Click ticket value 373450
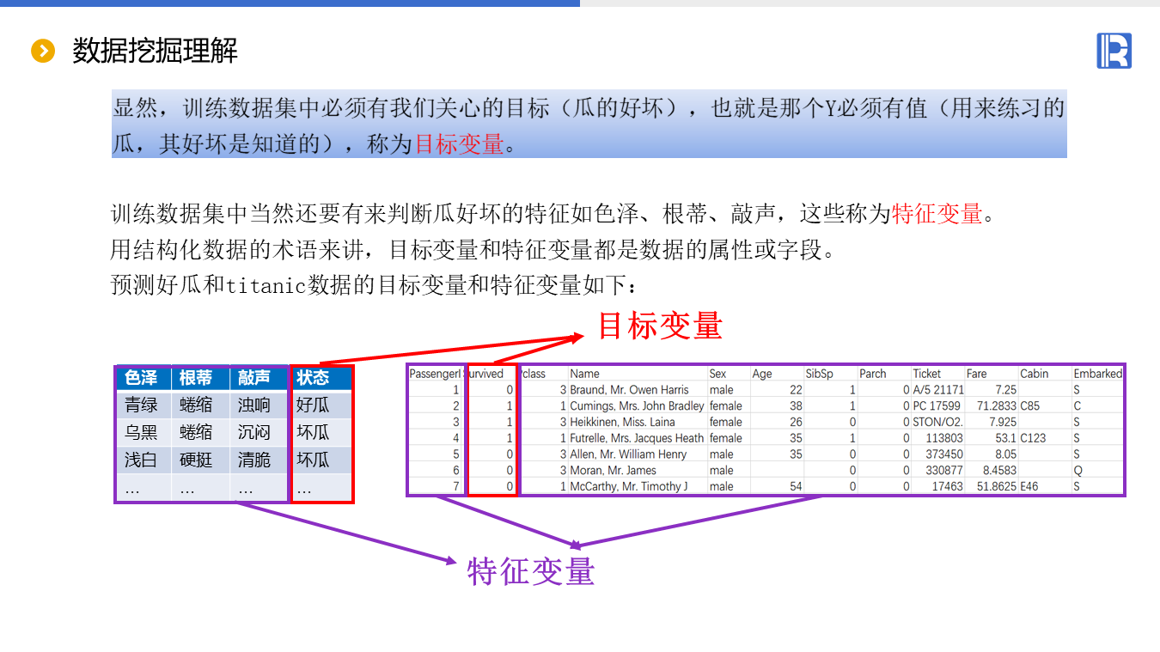The width and height of the screenshot is (1160, 652). click(944, 454)
